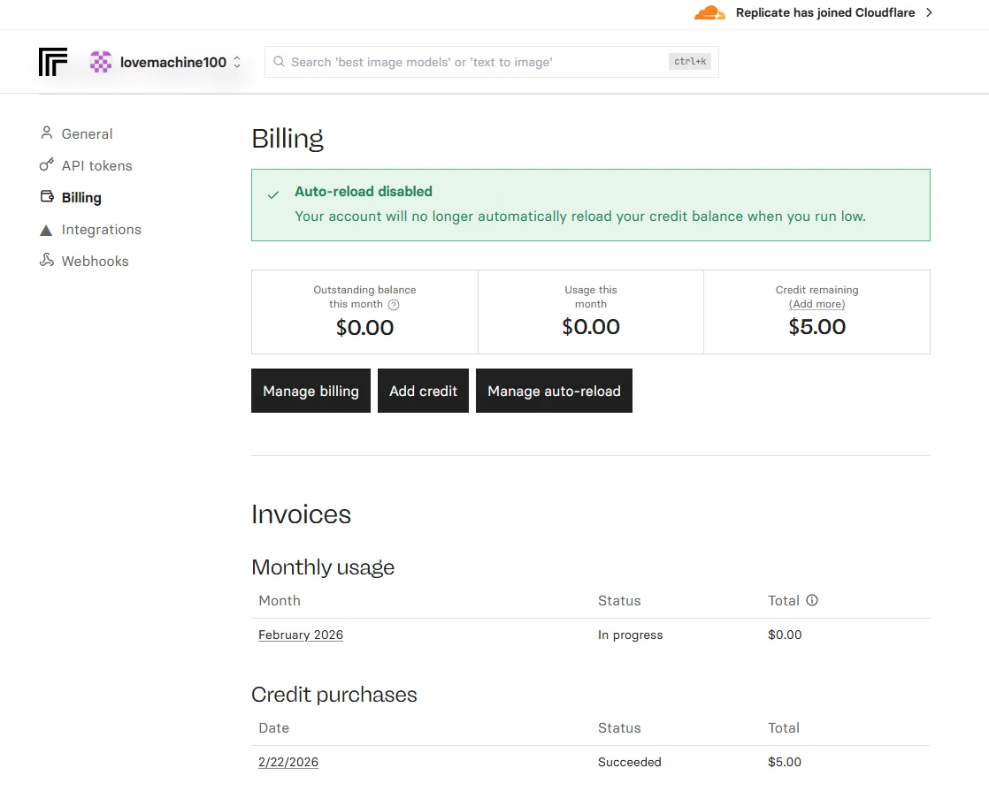Click the $5.00 credit remaining value
The image size is (989, 791).
pos(816,326)
